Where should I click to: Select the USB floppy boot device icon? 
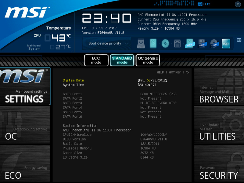pos(202,43)
